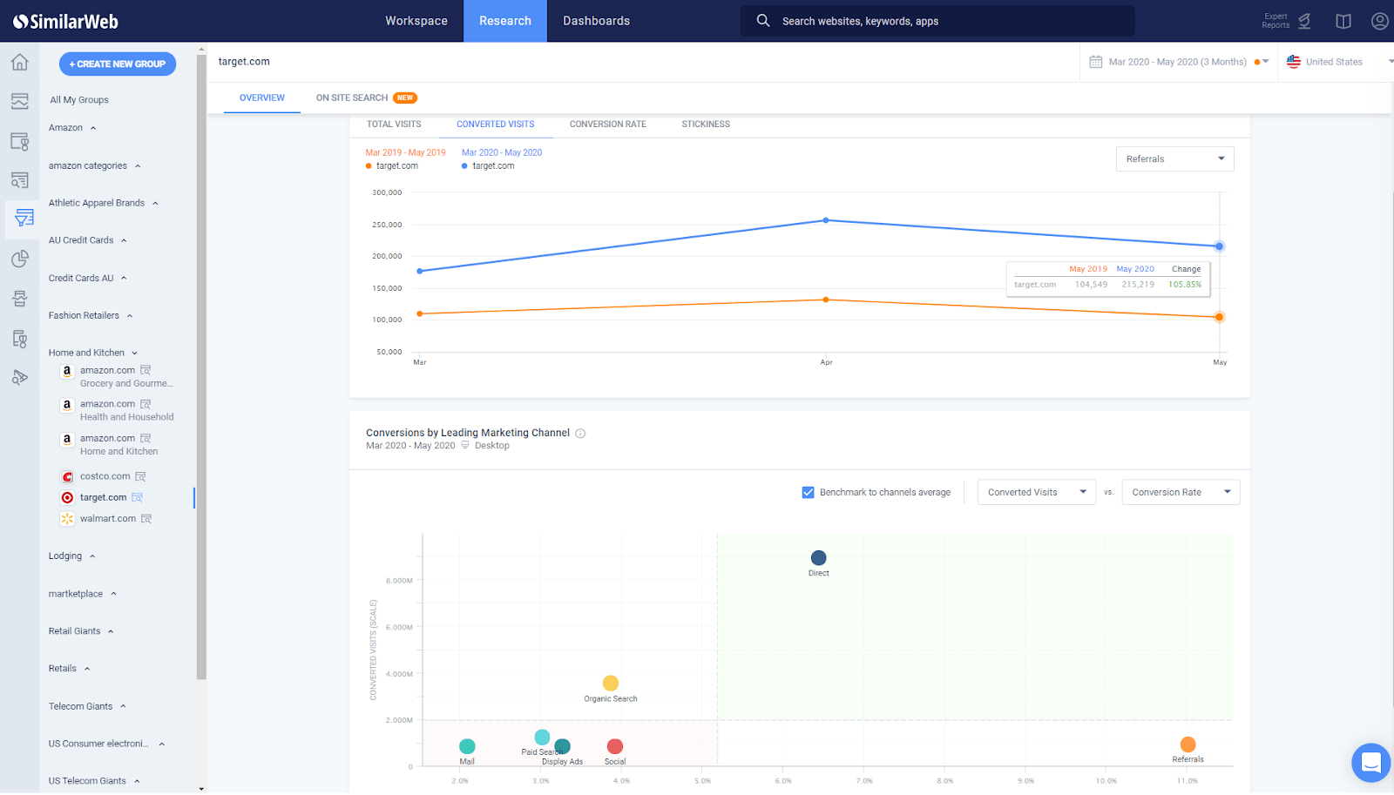Click the costco.com favicon in list
Screen dimensions: 1394x795
tap(67, 477)
